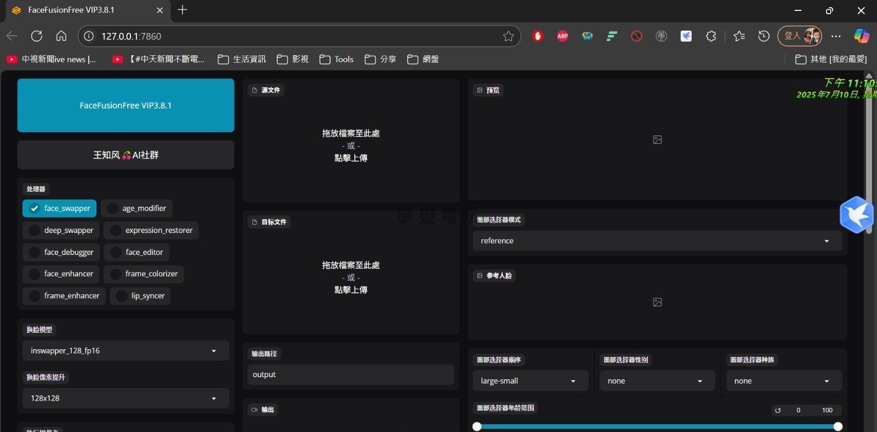Screen dimensions: 877x432
Task: Go to the browser home page icon
Action: coord(61,36)
